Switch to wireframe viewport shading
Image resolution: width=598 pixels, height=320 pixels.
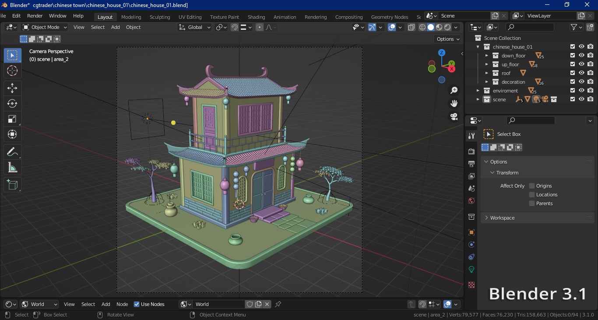(x=422, y=27)
